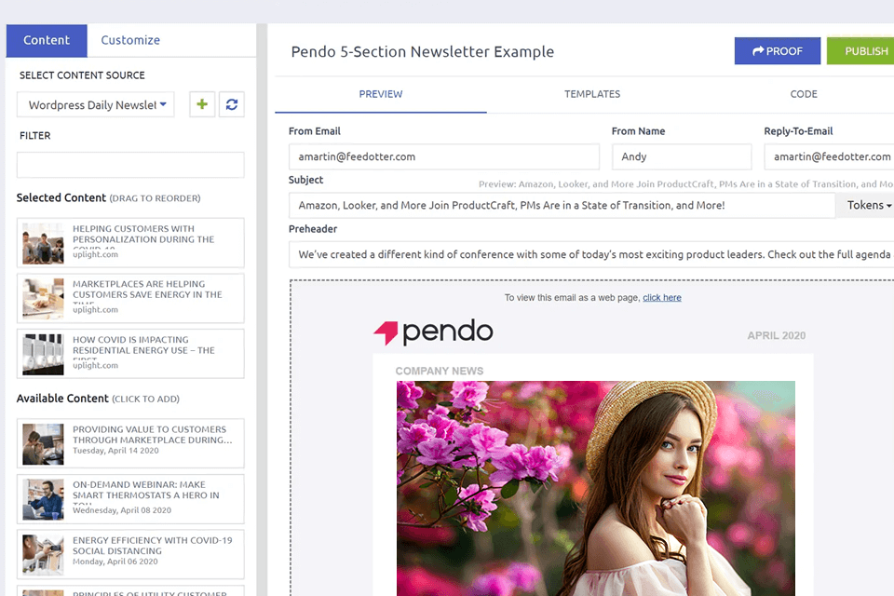Edit the Preheader text field
The height and width of the screenshot is (596, 894).
592,254
